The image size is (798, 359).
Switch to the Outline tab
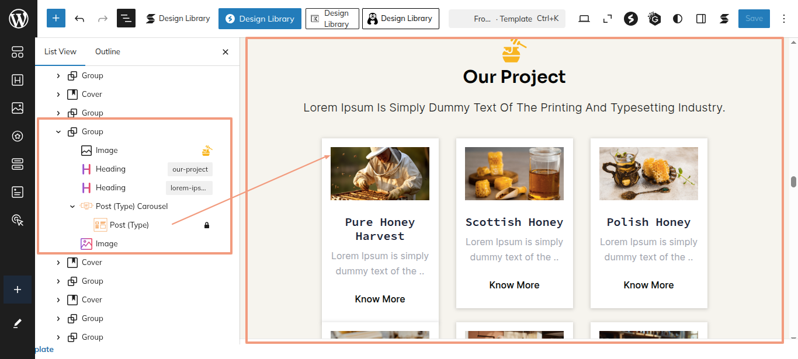(x=107, y=52)
